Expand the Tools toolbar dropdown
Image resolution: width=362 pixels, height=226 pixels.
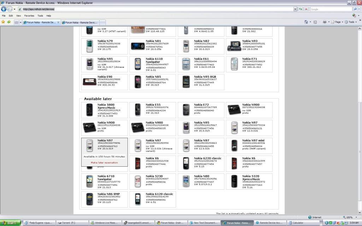point(351,22)
